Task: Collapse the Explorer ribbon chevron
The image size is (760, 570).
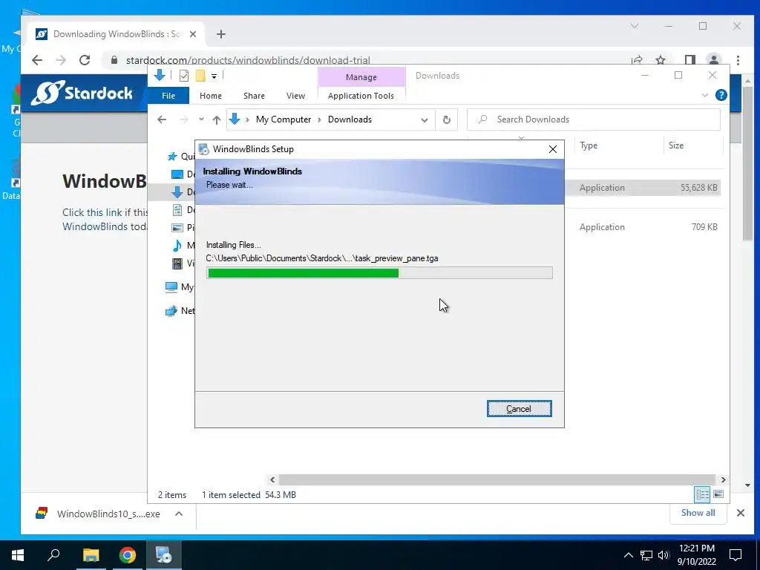Action: pos(705,96)
